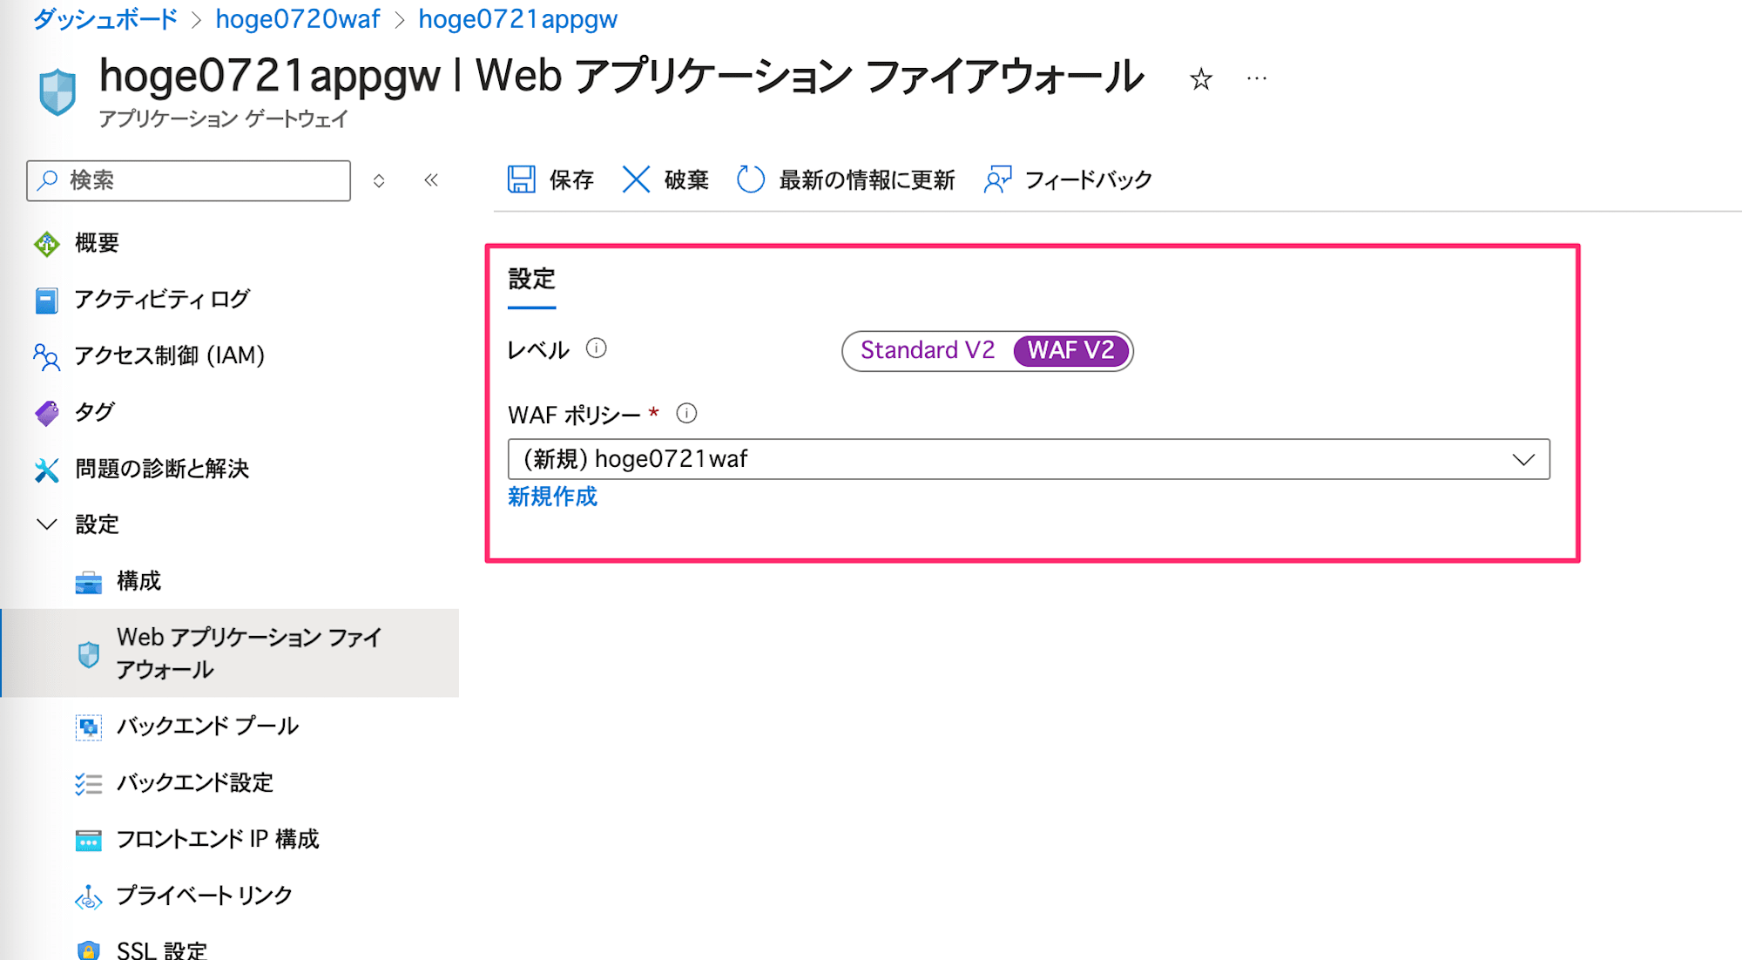
Task: Open アクセス制御 (IAM) menu item
Action: point(169,356)
